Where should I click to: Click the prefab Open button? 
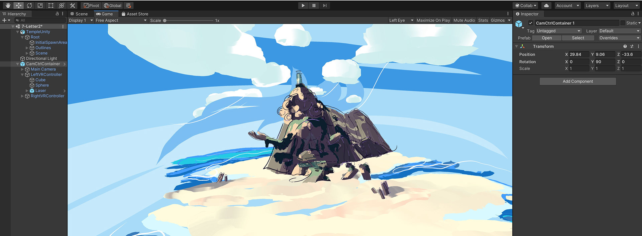point(547,38)
